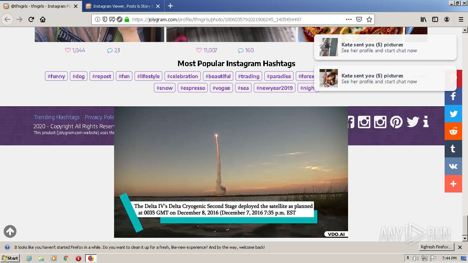The image size is (468, 263).
Task: Share page on Reddit sidebar button
Action: coord(453,131)
